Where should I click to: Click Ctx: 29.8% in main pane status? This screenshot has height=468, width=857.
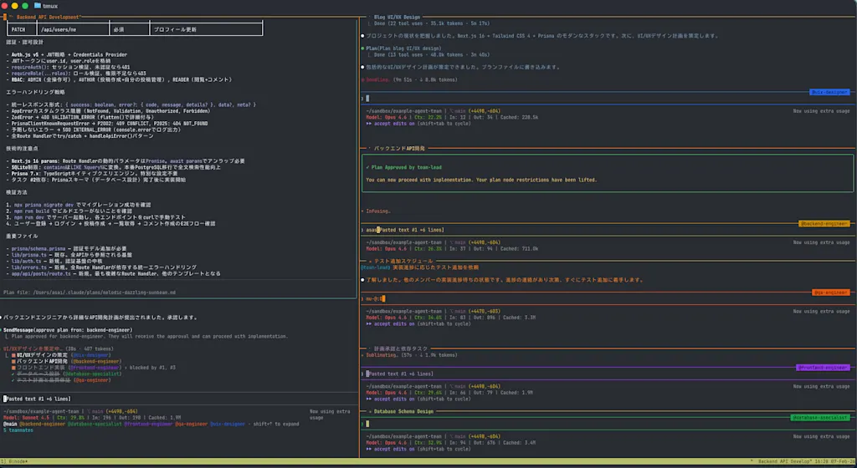click(x=71, y=418)
